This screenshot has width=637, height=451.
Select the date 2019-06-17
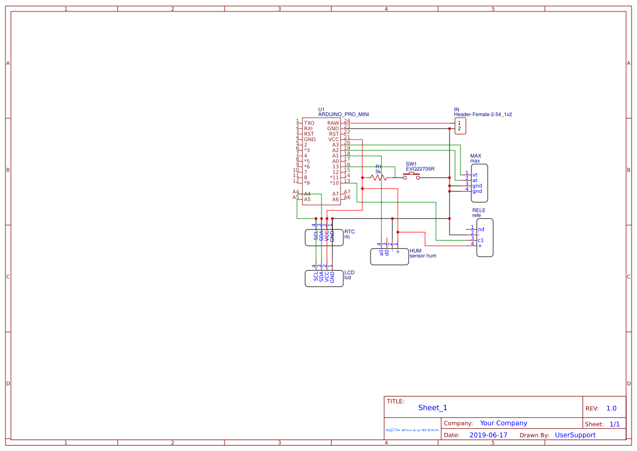(x=488, y=435)
